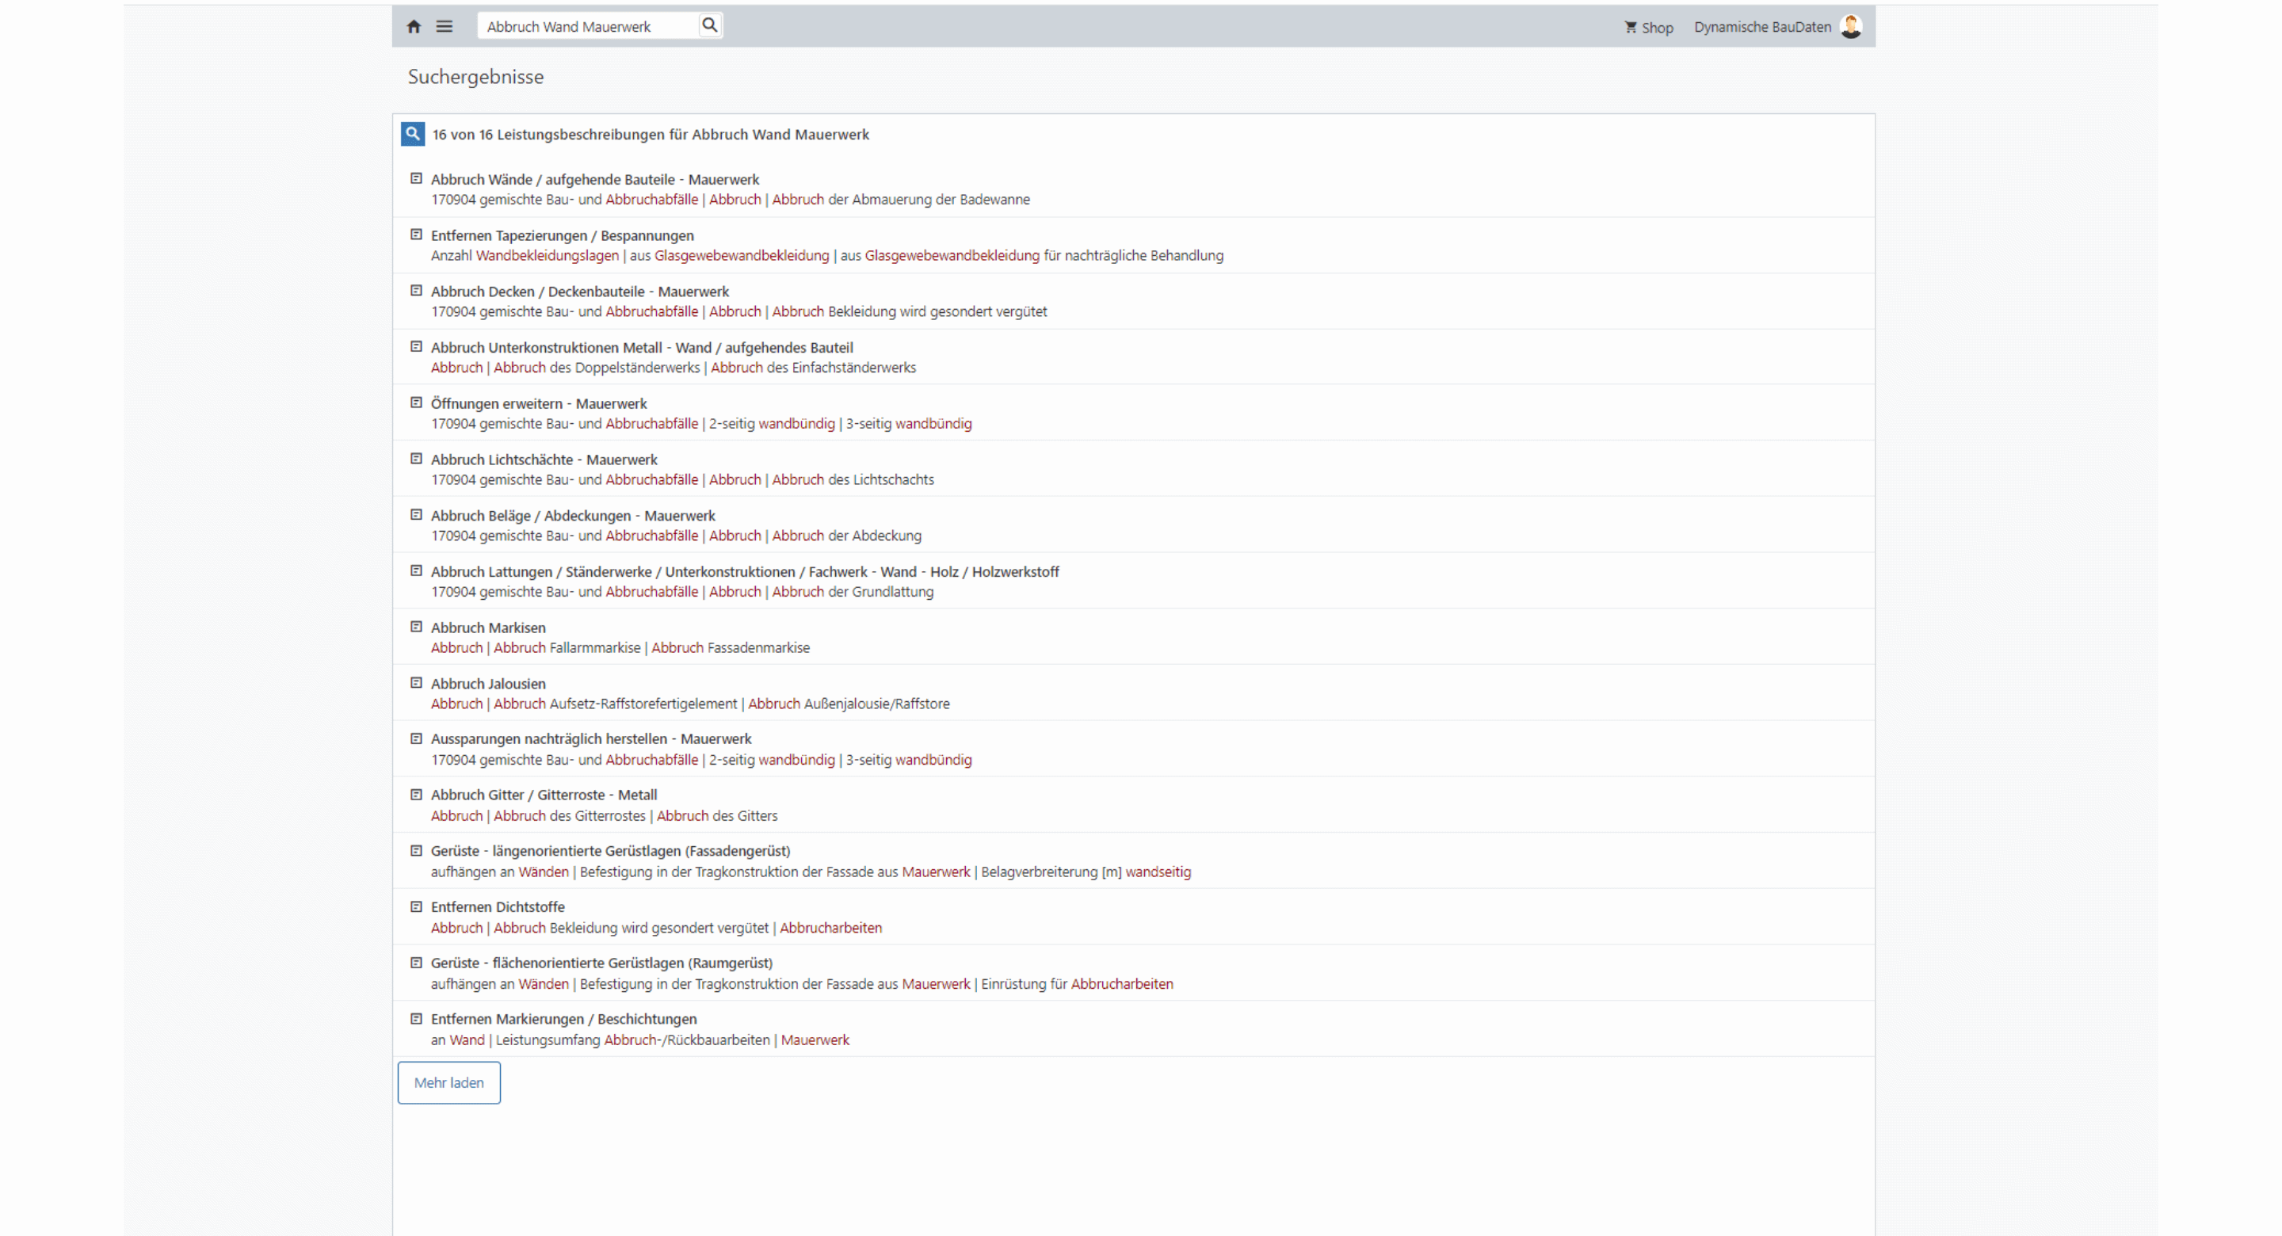Open the hamburger menu icon
The height and width of the screenshot is (1236, 2282).
pos(446,26)
